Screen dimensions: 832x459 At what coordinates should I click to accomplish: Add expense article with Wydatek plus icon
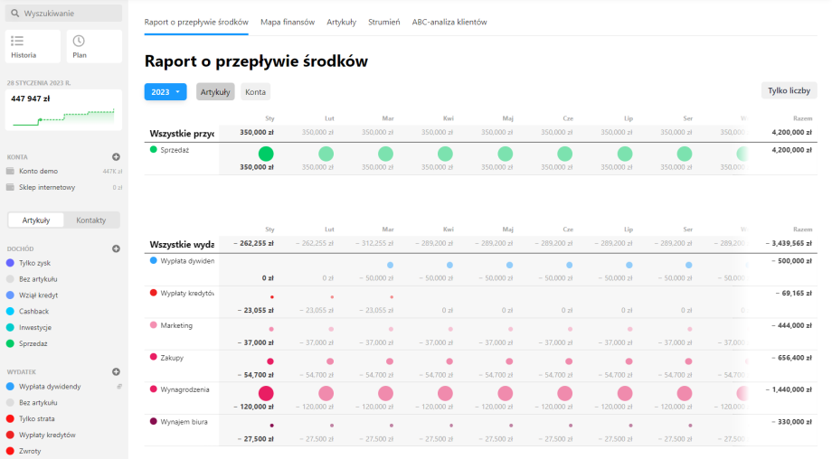pyautogui.click(x=116, y=371)
